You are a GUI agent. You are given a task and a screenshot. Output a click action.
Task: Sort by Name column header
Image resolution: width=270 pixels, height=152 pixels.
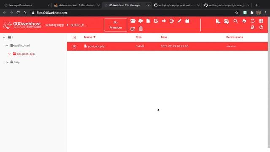(x=90, y=37)
